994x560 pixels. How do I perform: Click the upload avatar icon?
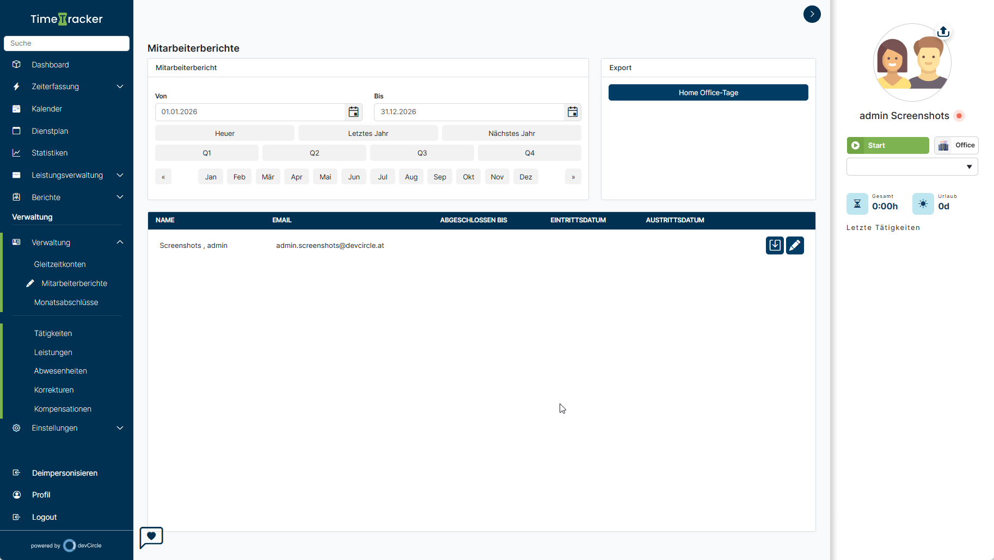(943, 32)
